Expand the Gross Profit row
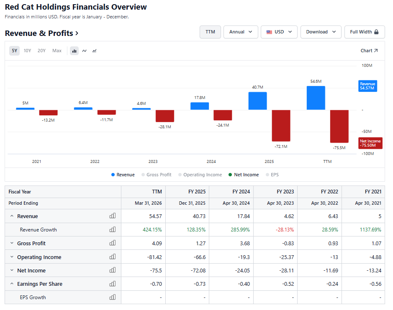The height and width of the screenshot is (310, 393). coord(12,243)
